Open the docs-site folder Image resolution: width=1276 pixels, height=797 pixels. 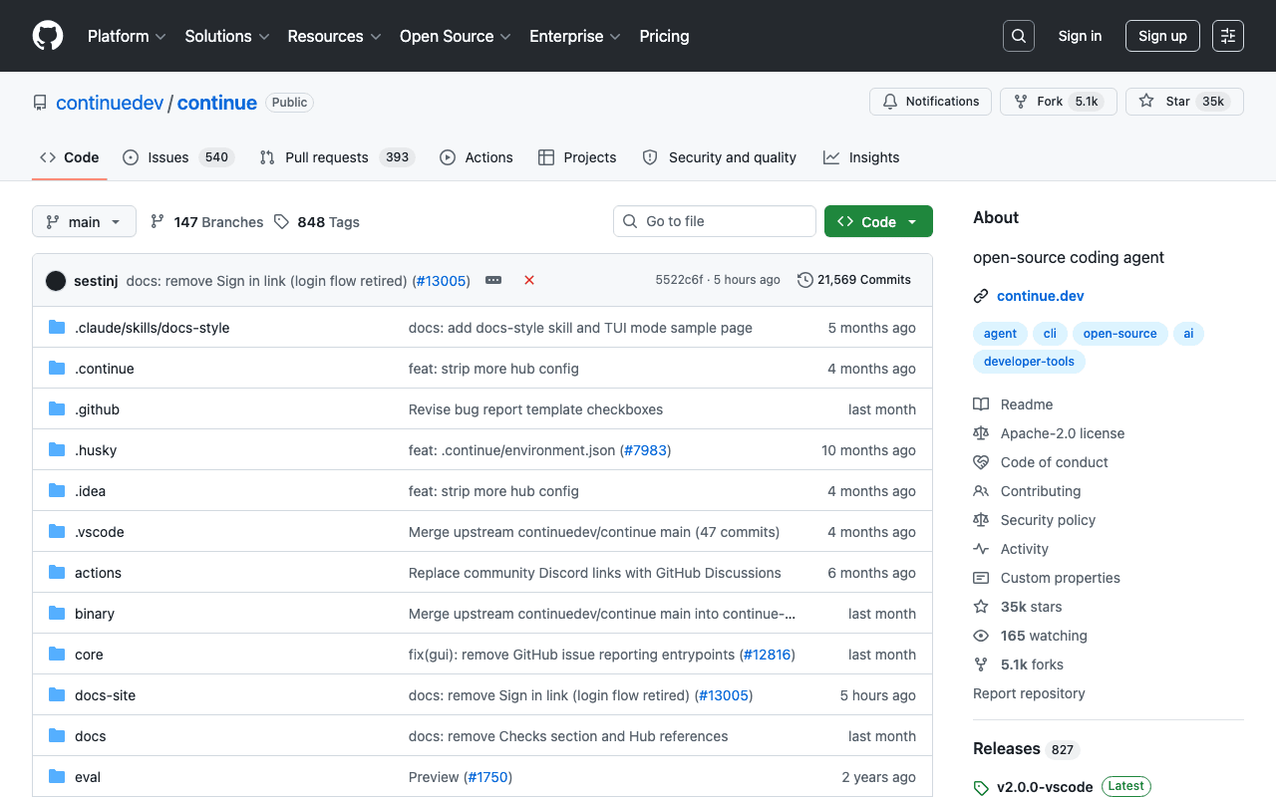[105, 695]
